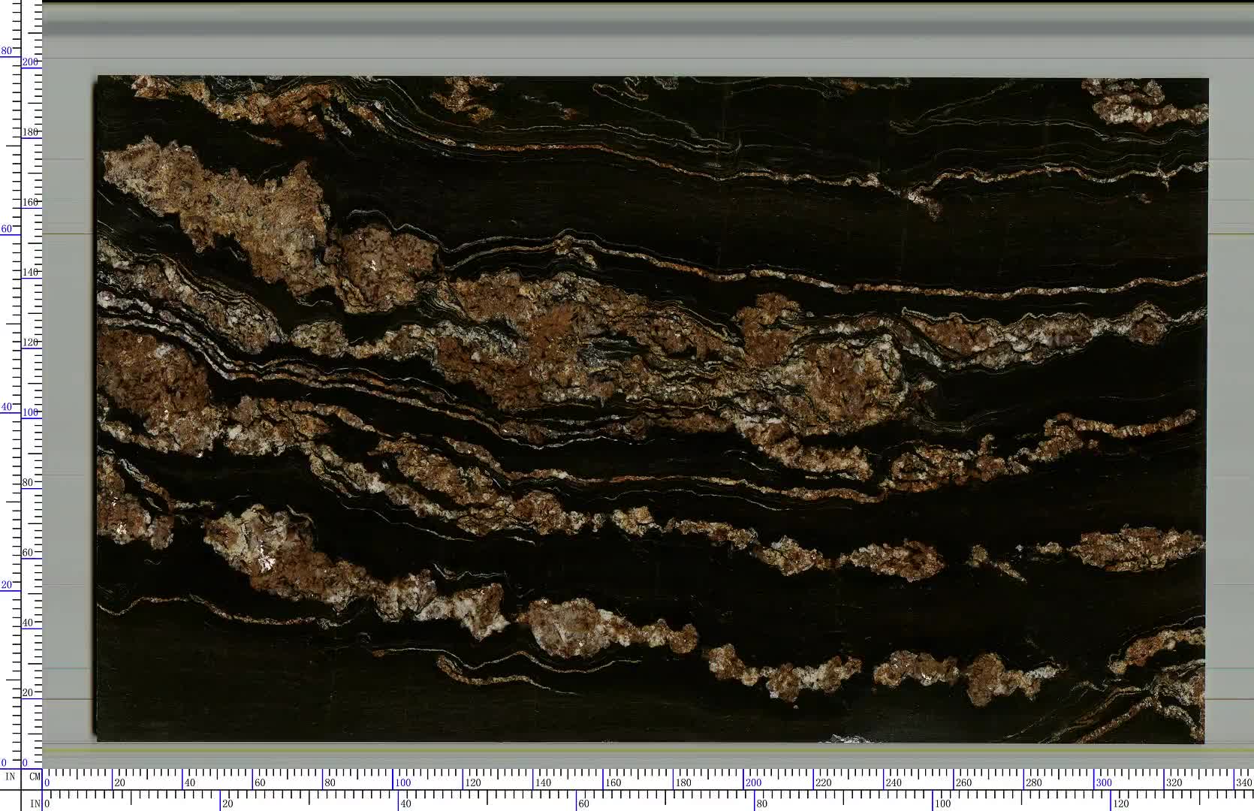Click '40' on the vertical inch ruler
Viewport: 1254px width, 811px height.
7,407
